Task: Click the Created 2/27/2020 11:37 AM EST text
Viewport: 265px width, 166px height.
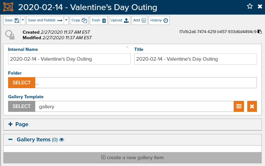Action: pos(56,32)
